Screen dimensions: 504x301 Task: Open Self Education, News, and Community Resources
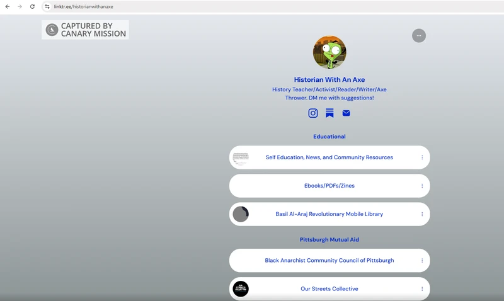[x=329, y=157]
